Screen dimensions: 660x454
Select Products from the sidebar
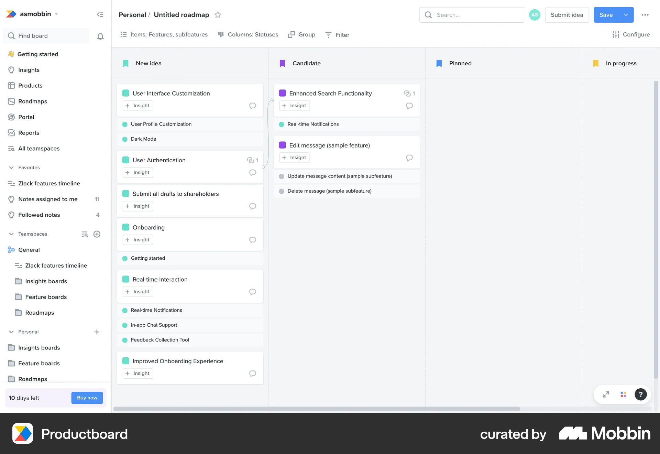[30, 85]
